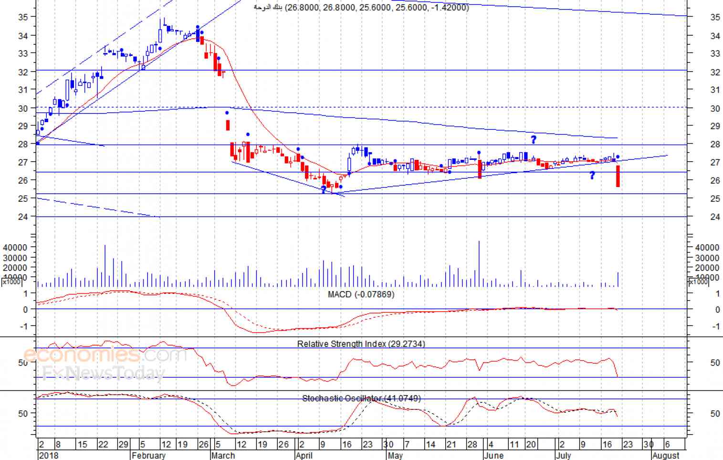Select the March month label
Viewport: 723px width, 460px height.
tap(223, 455)
